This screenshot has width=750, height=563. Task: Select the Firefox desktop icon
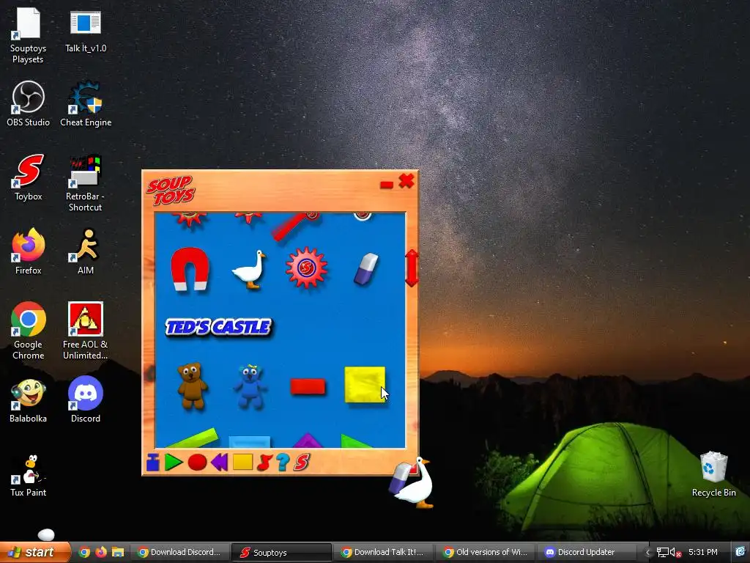(x=29, y=252)
